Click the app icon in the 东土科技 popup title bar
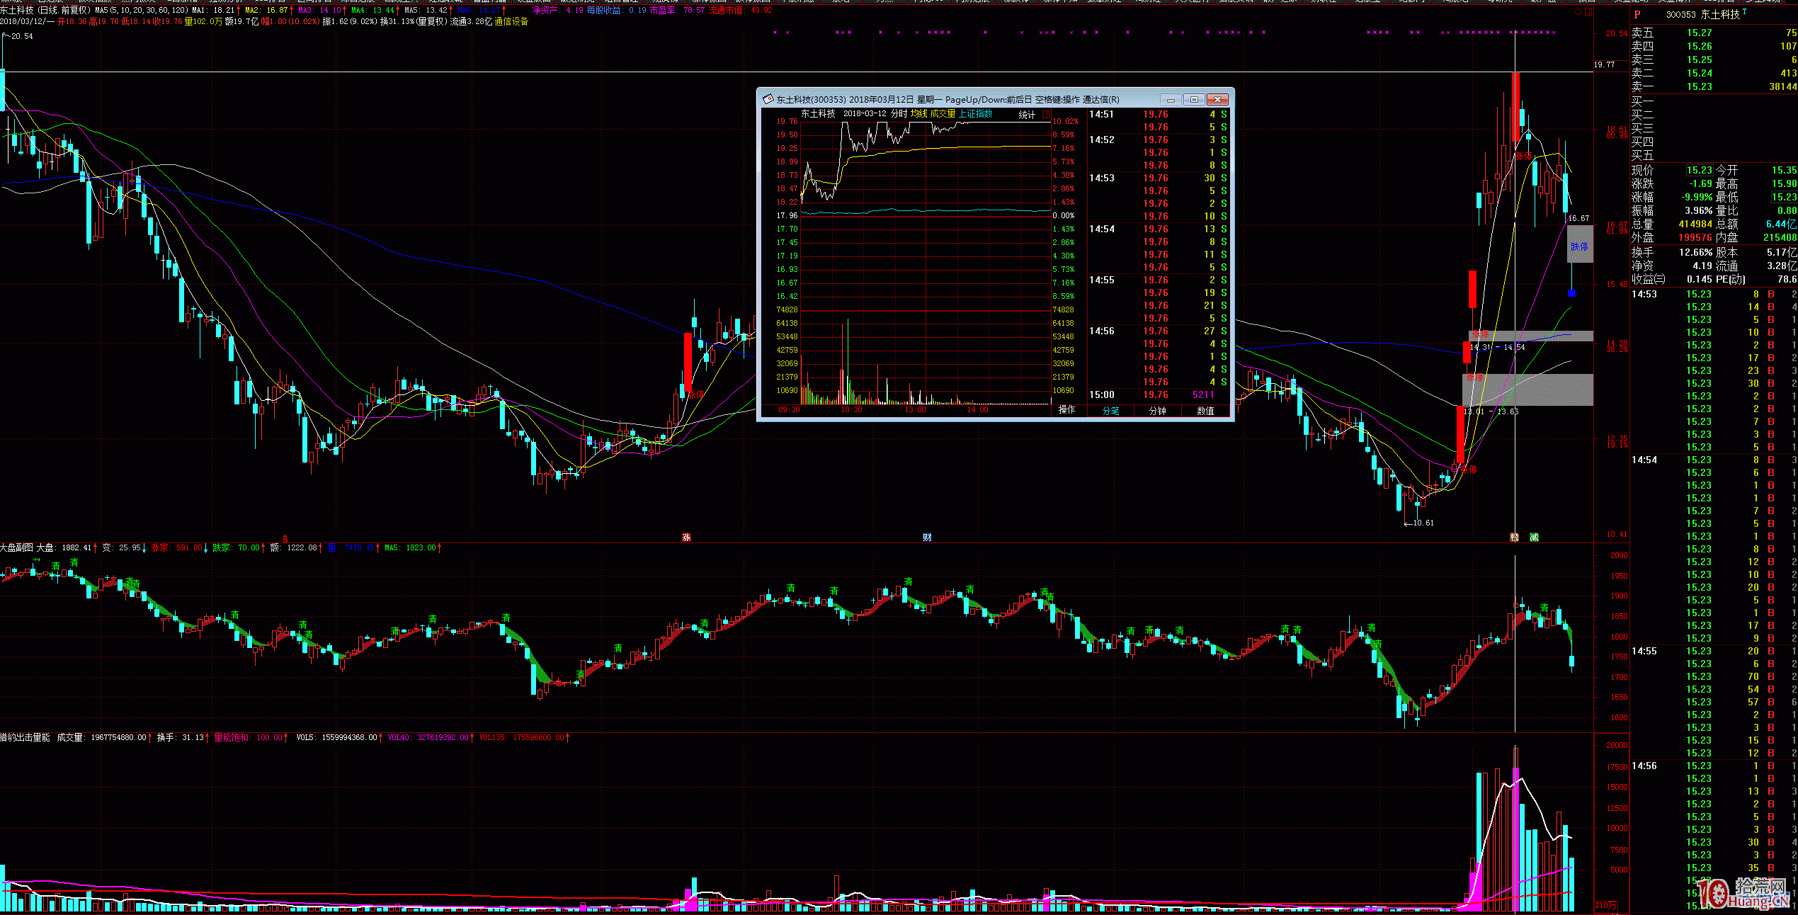Viewport: 1798px width, 915px height. [768, 99]
